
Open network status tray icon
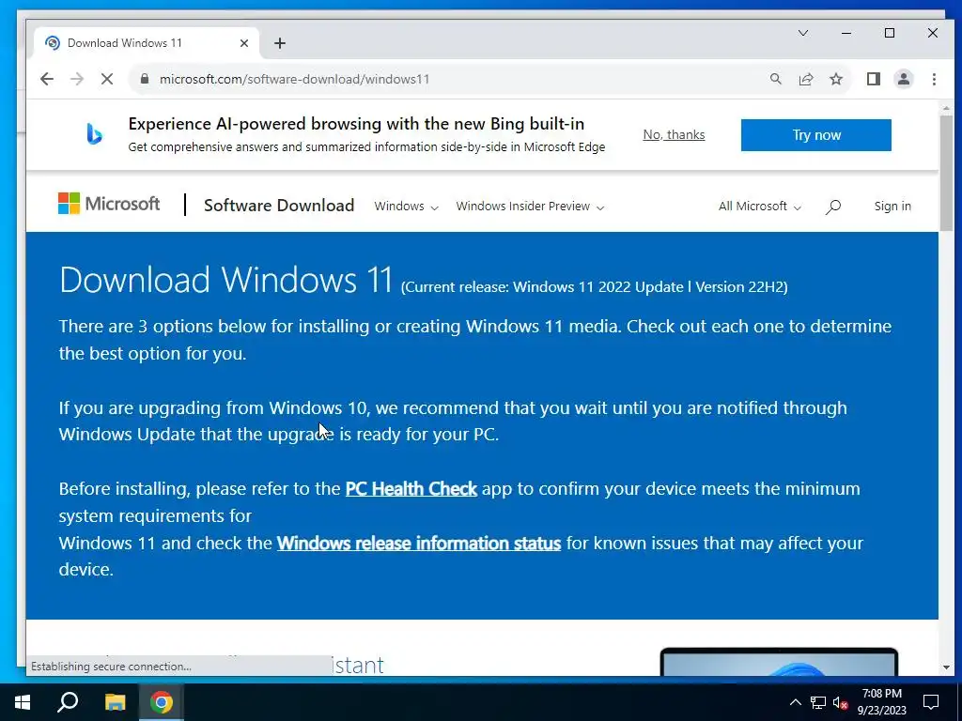click(818, 702)
